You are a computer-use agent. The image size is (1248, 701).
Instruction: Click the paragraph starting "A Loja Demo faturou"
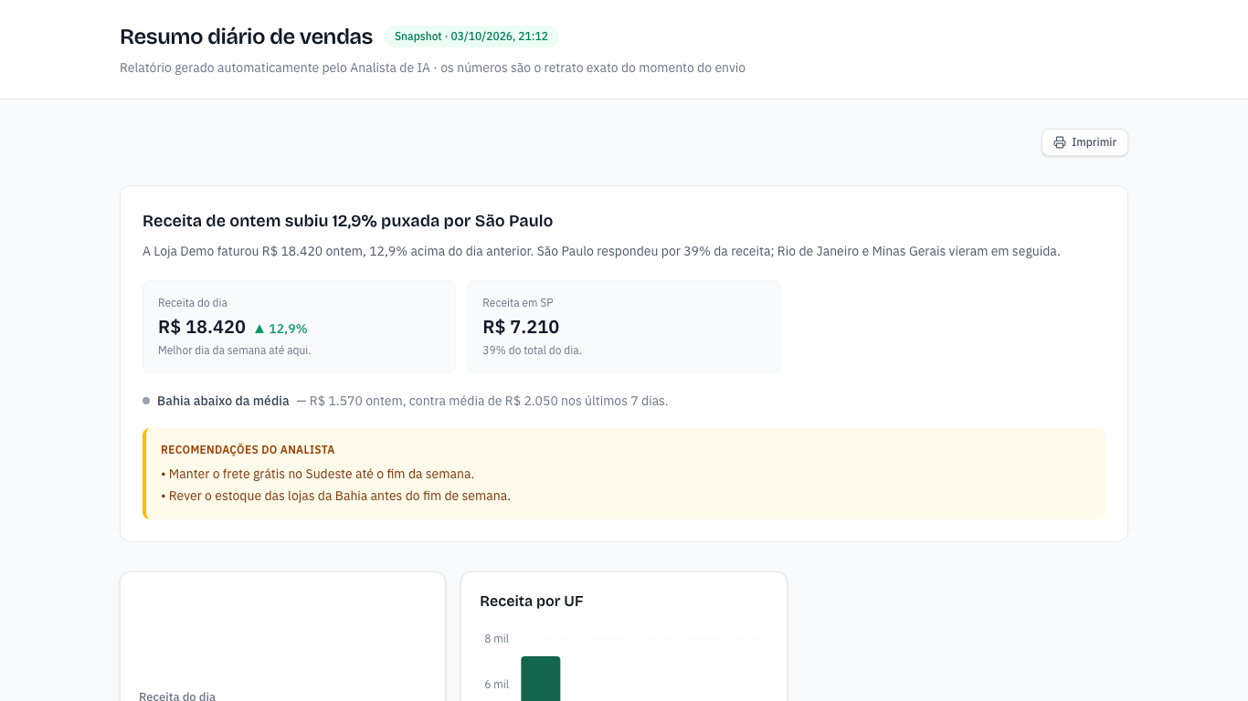601,251
